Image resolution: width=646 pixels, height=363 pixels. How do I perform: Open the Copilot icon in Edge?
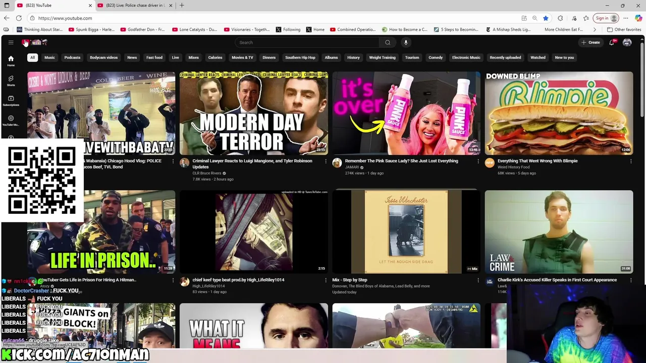[x=638, y=18]
